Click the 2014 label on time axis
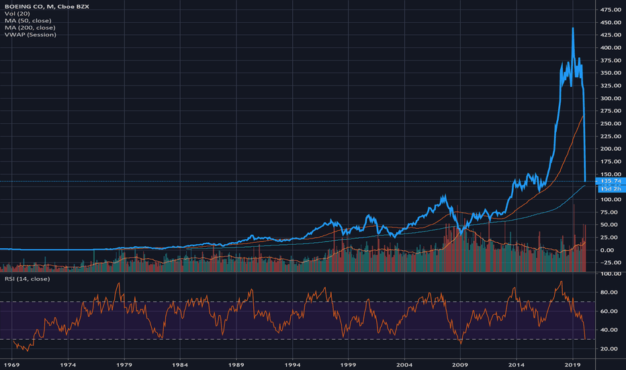 pos(517,365)
